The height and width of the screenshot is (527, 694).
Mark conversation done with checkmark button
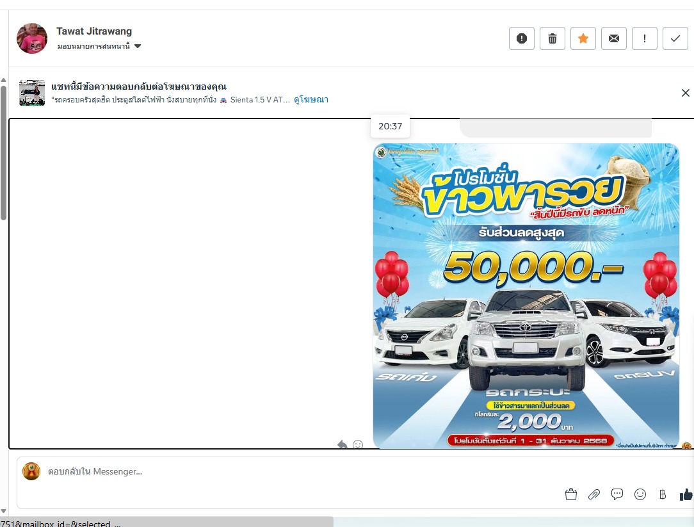[675, 38]
